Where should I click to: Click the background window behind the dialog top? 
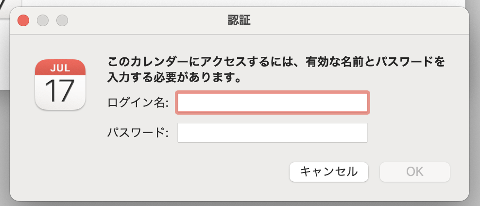(x=245, y=3)
